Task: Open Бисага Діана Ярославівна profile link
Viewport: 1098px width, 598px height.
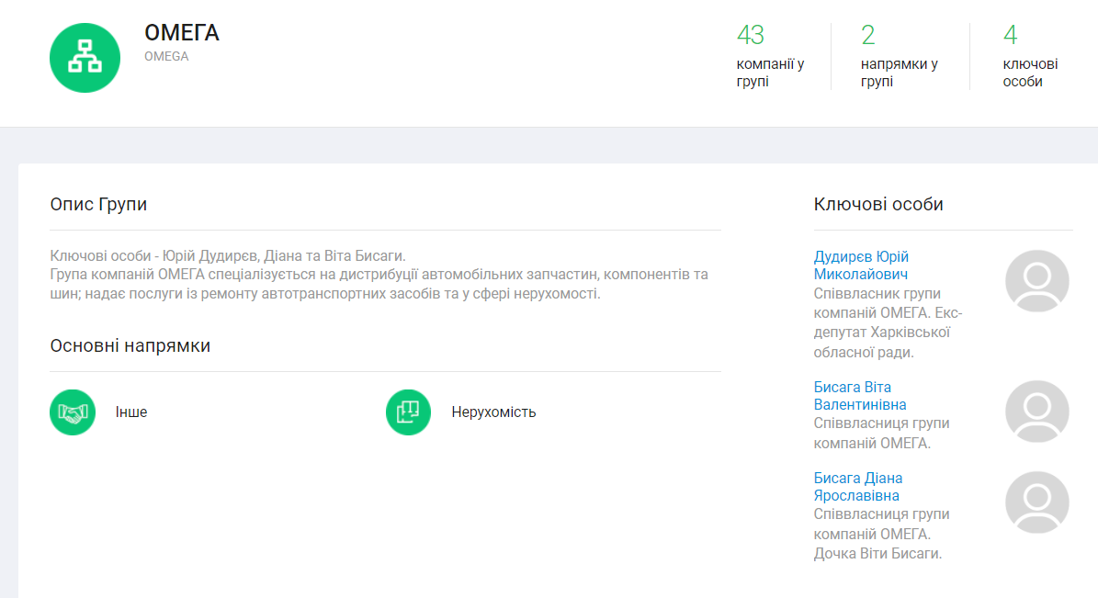Action: 857,487
